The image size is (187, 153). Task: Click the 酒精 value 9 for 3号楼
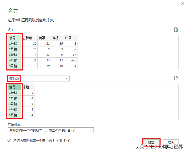click(57, 55)
